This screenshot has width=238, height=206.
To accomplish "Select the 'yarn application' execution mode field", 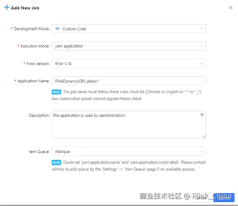I will (x=129, y=46).
